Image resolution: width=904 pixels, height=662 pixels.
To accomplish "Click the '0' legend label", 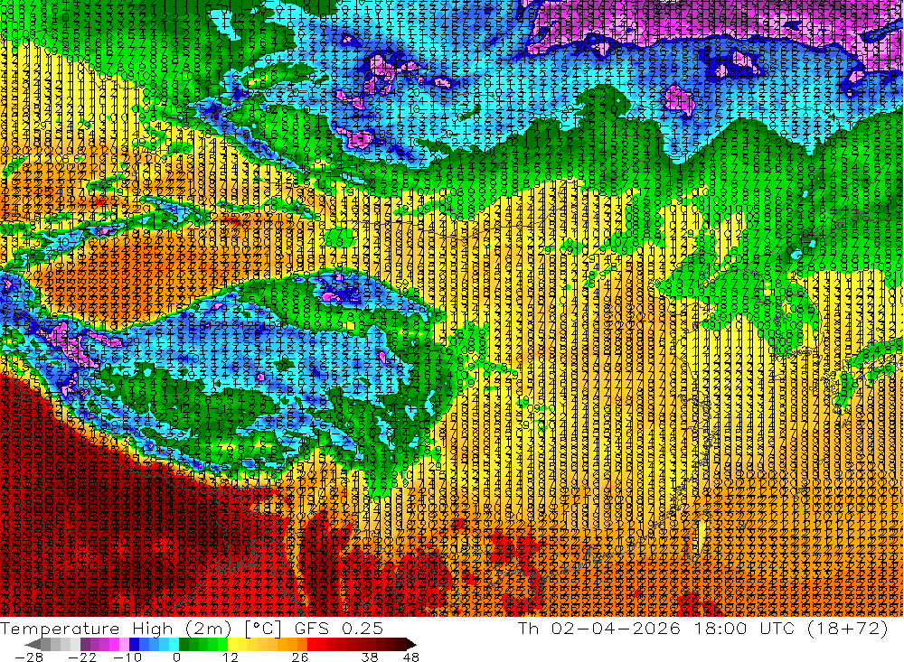I will click(176, 657).
